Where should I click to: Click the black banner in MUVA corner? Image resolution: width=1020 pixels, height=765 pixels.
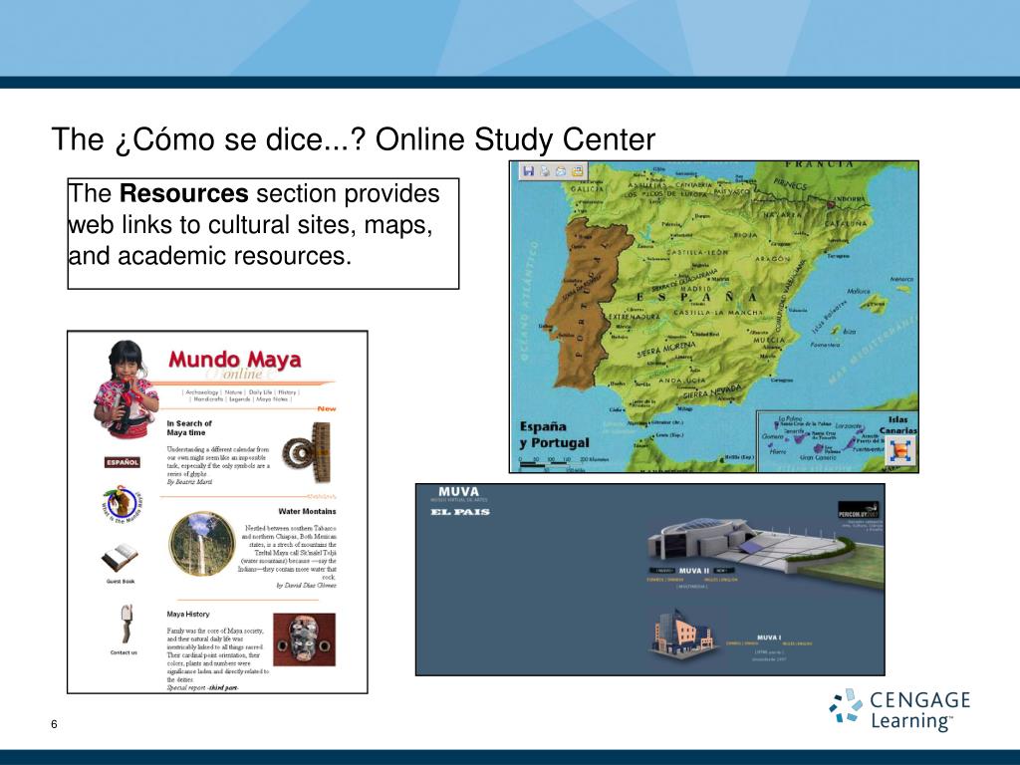tap(860, 509)
